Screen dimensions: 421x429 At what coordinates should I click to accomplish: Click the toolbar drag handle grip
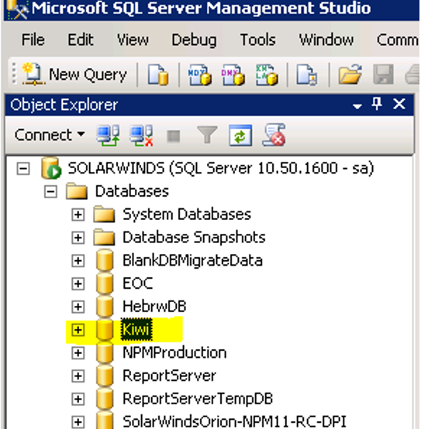tap(14, 74)
